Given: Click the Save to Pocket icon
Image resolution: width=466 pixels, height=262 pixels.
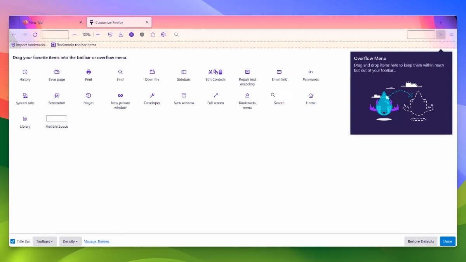Looking at the screenshot, I should click(x=110, y=35).
